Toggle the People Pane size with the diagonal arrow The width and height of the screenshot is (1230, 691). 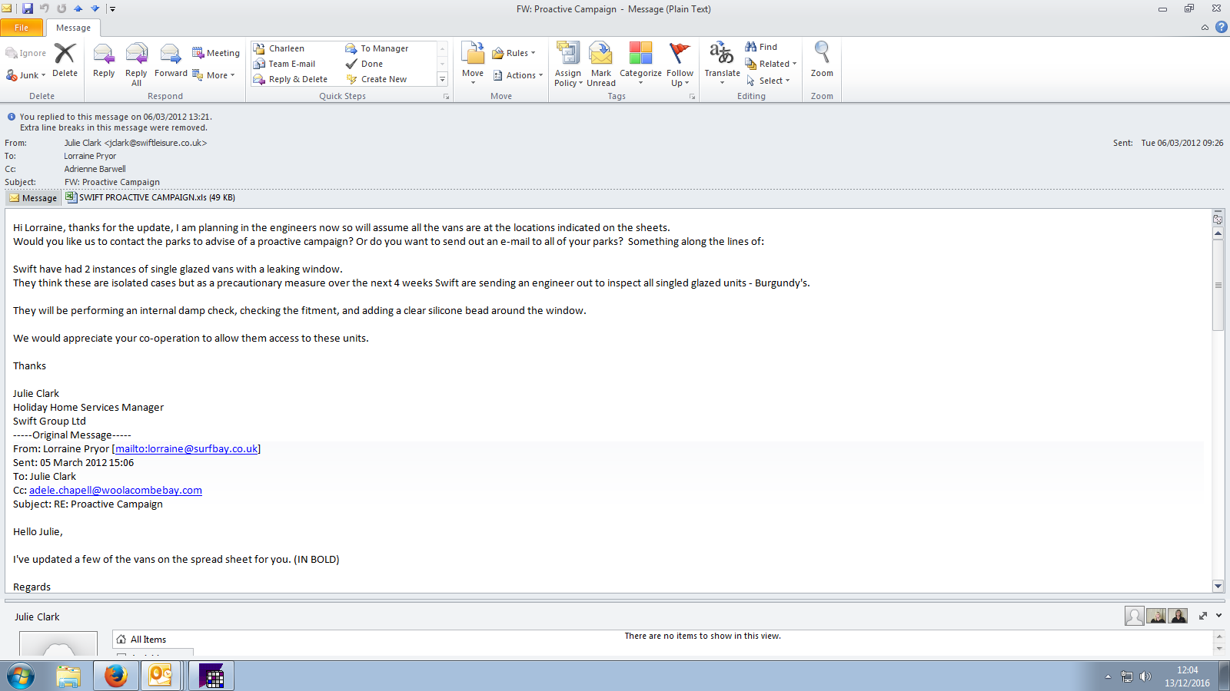[x=1203, y=616]
